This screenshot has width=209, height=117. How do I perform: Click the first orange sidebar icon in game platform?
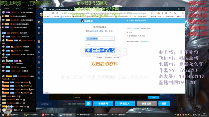(x=39, y=22)
